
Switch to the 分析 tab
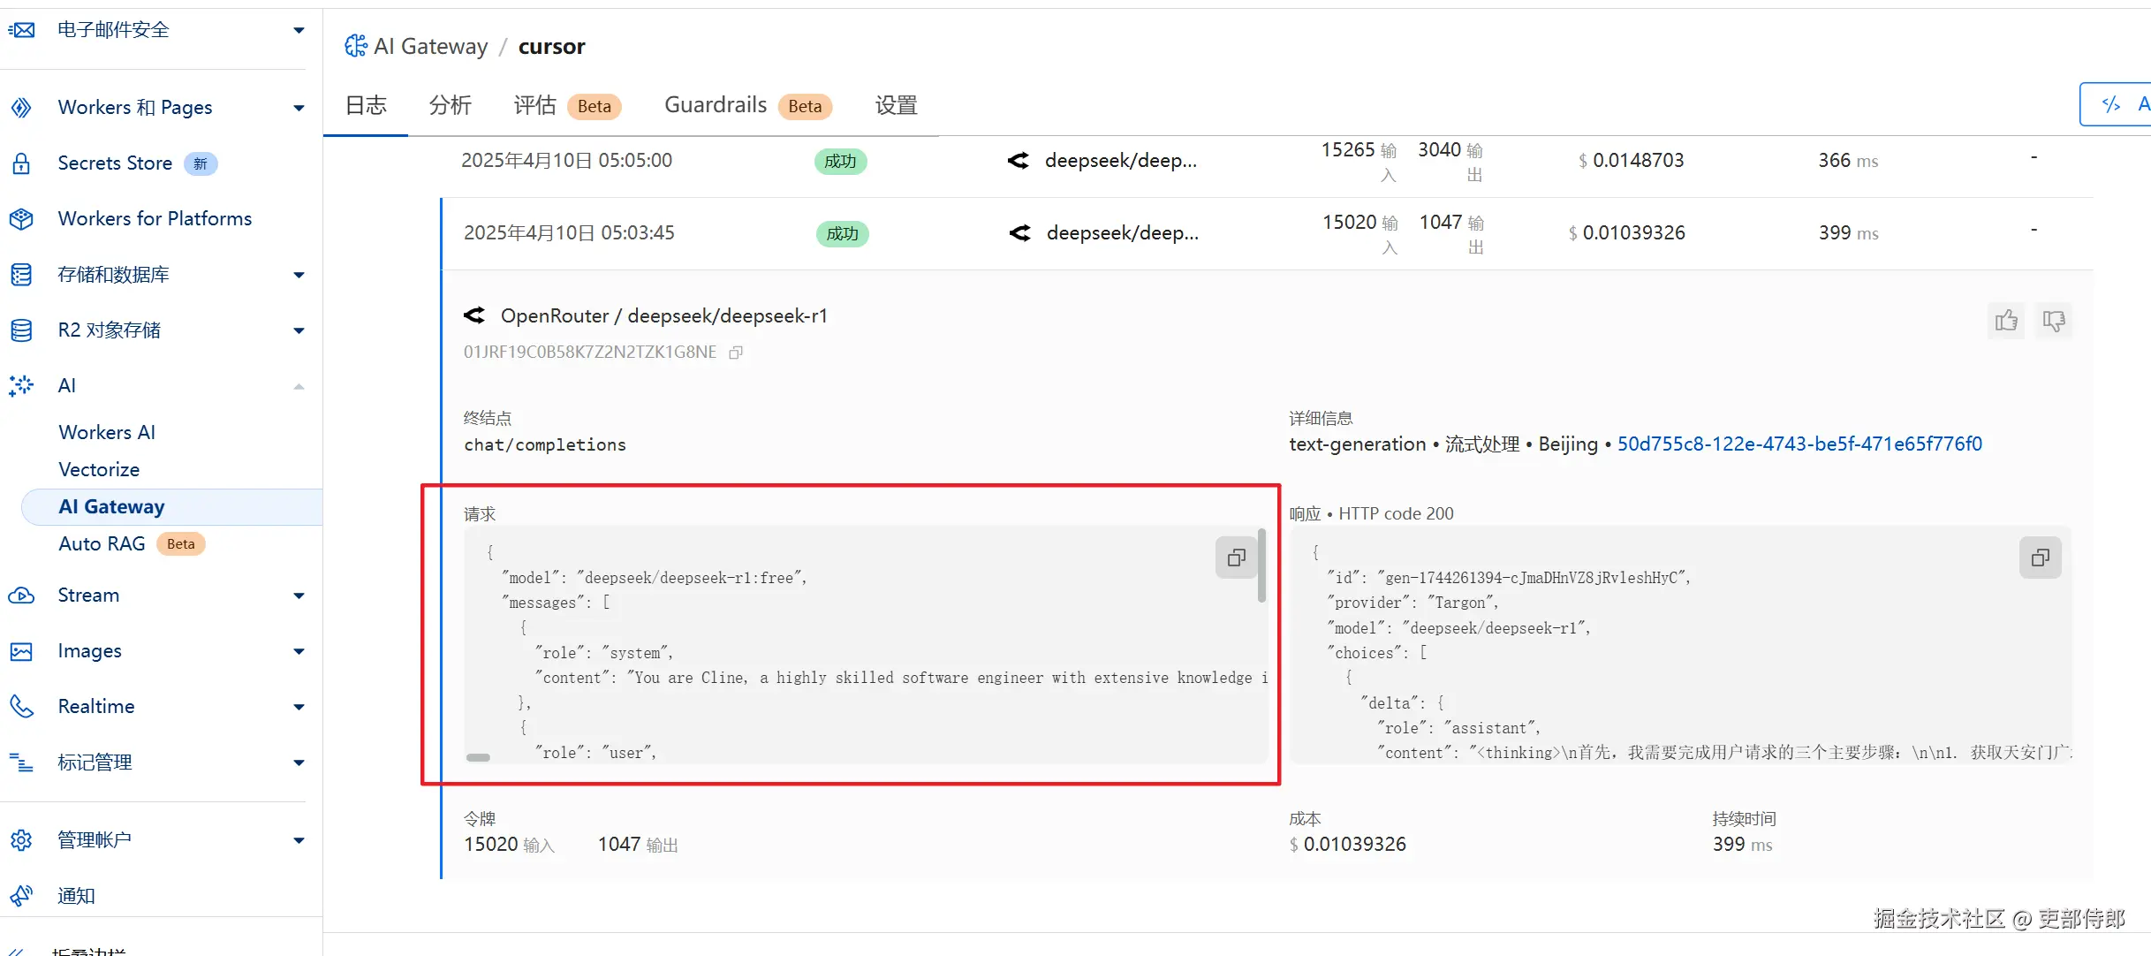coord(450,106)
